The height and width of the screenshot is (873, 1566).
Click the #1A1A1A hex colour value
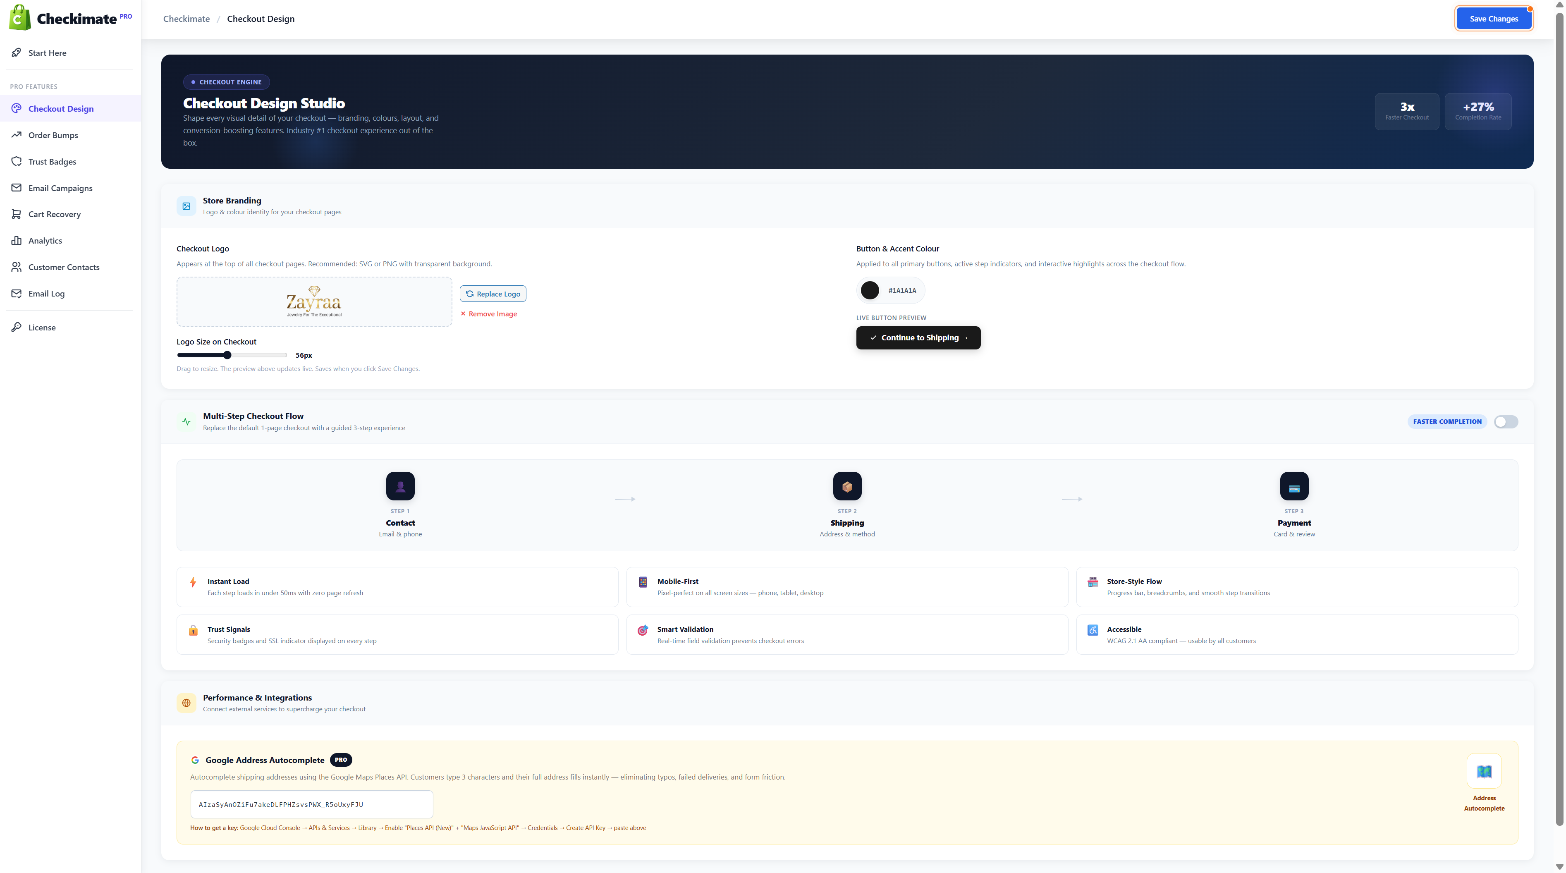(901, 291)
